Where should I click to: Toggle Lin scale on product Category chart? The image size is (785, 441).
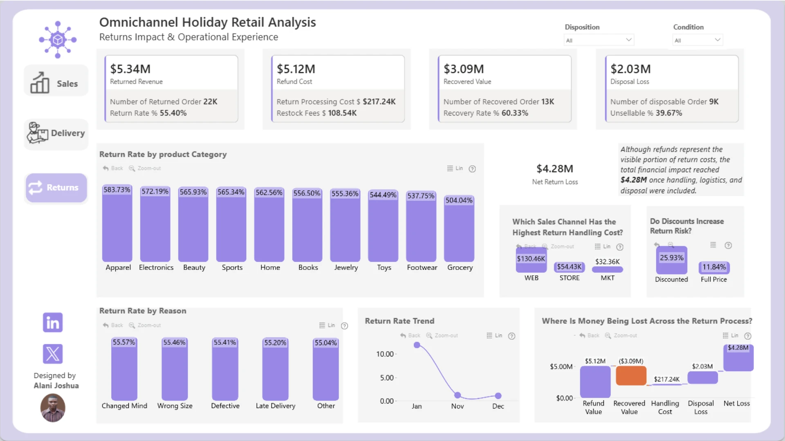point(455,168)
